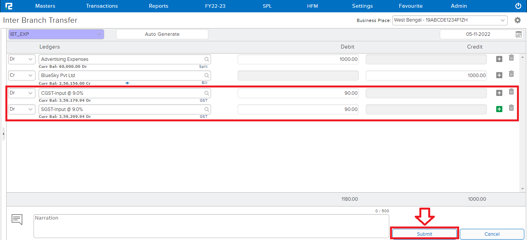
Task: Click the Narration text area
Action: pos(211,226)
